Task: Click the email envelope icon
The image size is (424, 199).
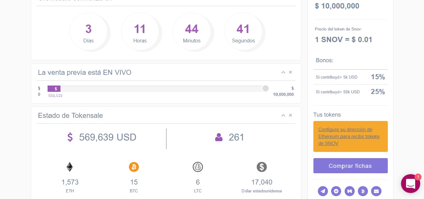Action: click(376, 191)
